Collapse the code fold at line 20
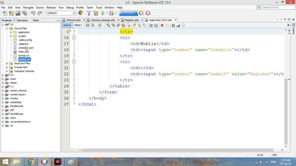 74,61
